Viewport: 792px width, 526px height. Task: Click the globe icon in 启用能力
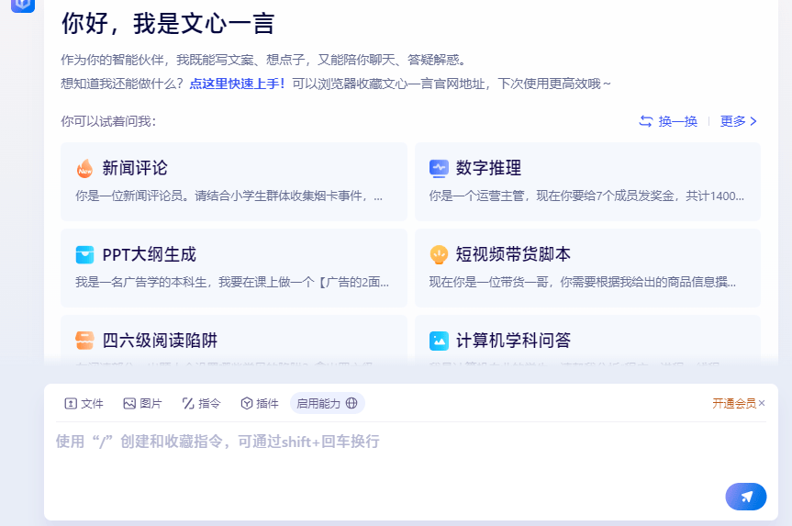[351, 403]
